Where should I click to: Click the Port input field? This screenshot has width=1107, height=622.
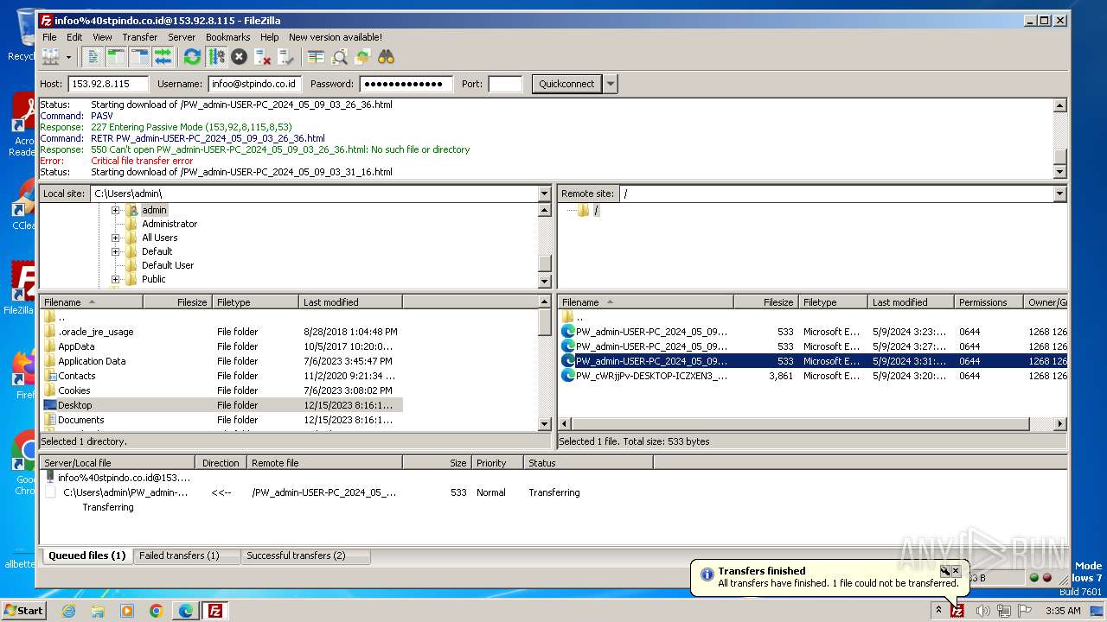[505, 84]
